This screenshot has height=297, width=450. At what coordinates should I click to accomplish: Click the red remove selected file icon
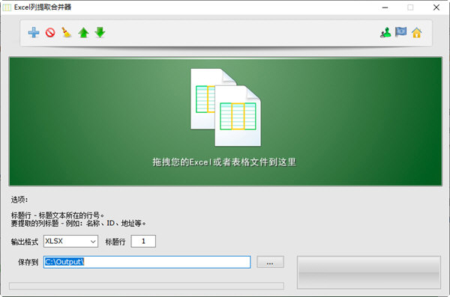50,32
